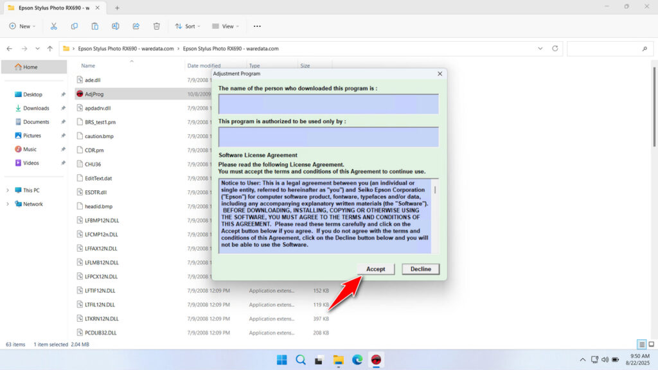Go to Home in navigation pane
Image resolution: width=658 pixels, height=370 pixels.
tap(34, 67)
